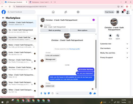Open the notifications bell with red badge
133x104 pixels.
pyautogui.click(x=123, y=12)
